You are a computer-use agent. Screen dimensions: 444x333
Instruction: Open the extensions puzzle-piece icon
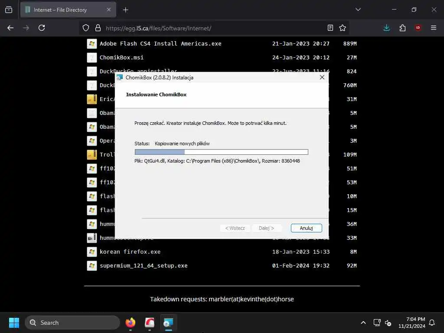[x=402, y=28]
